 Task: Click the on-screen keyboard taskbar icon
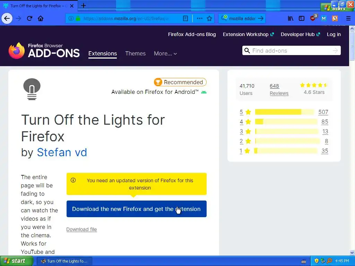(x=304, y=261)
